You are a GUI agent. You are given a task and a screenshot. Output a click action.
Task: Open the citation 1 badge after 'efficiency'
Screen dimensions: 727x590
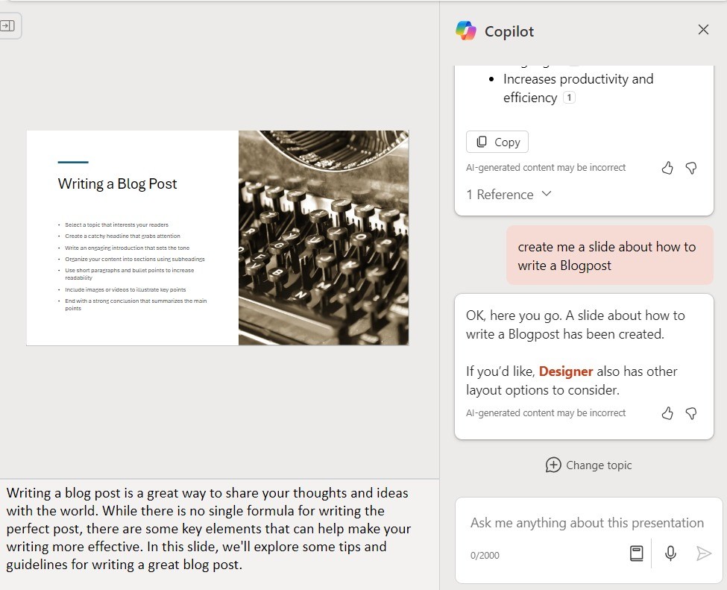(569, 98)
